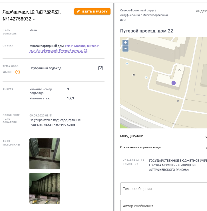Click the vertical panel splitter bar
Viewport: 207px width, 211px height.
click(114, 107)
